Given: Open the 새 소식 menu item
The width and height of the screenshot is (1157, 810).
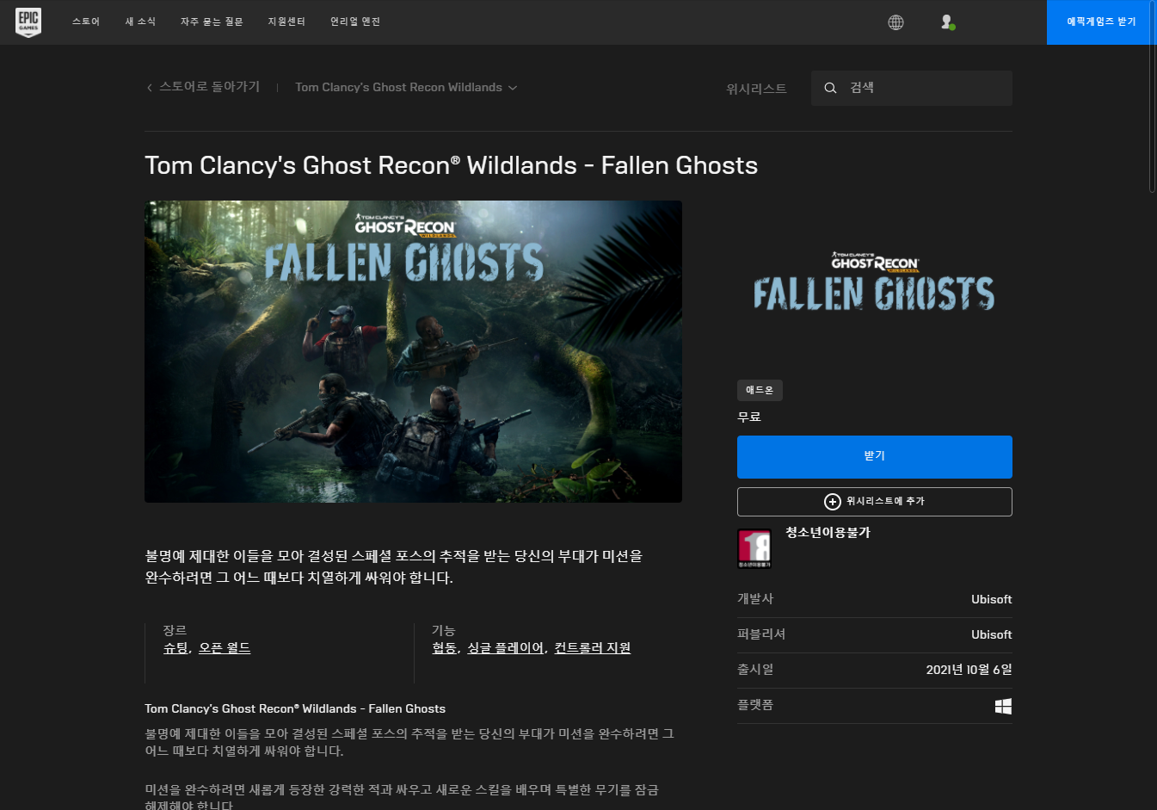Looking at the screenshot, I should tap(140, 22).
